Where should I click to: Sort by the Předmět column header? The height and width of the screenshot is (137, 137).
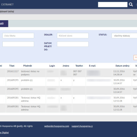27,66
